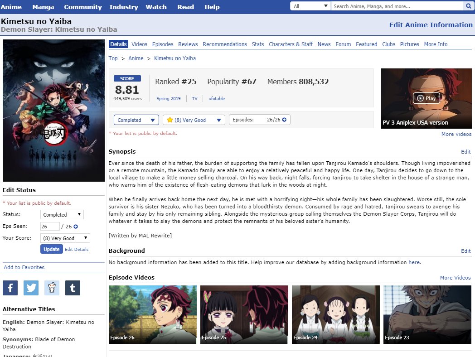Open the Featured tab

click(x=367, y=44)
